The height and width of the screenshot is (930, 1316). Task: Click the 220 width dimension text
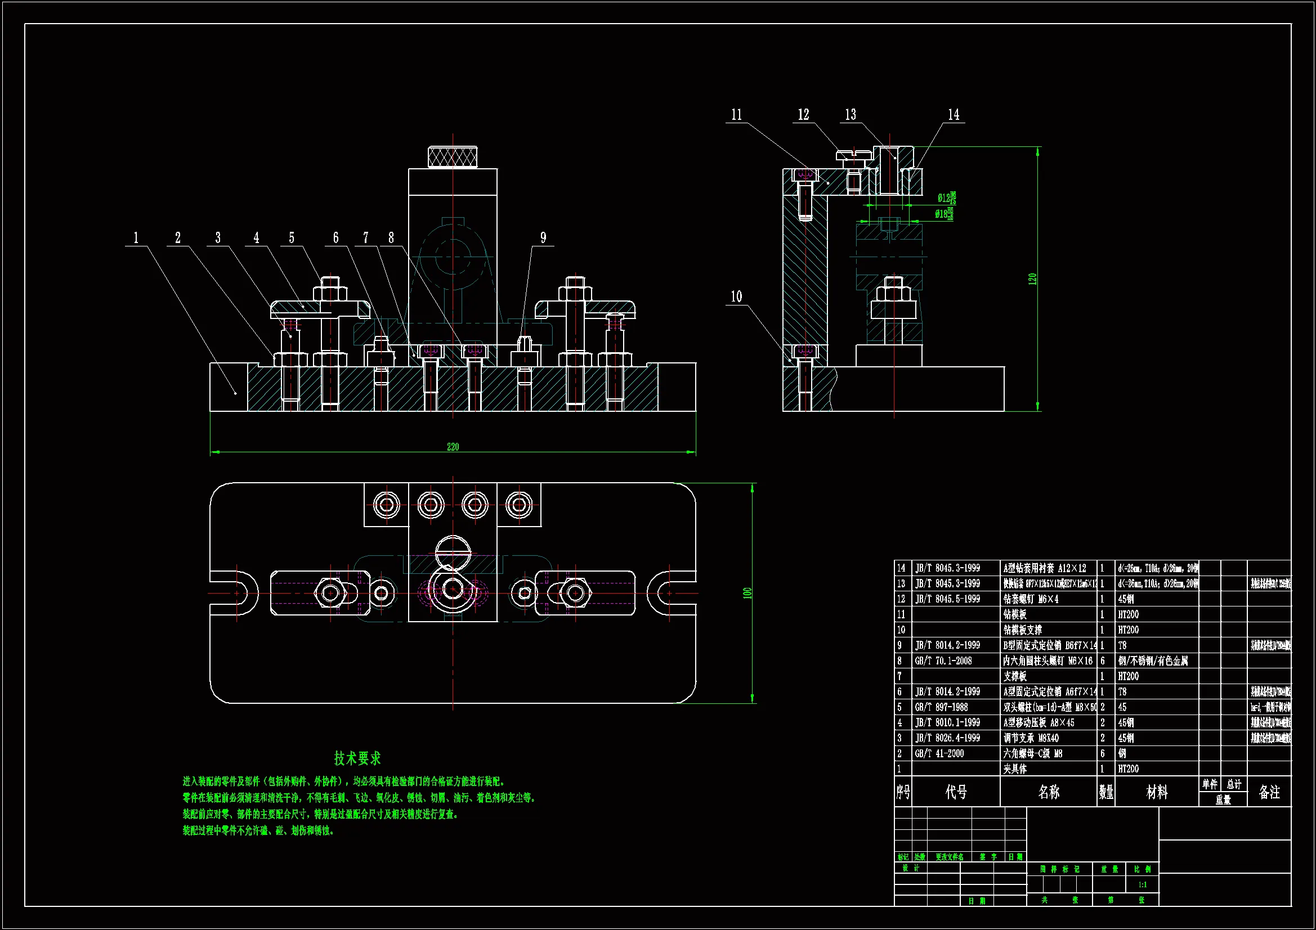(453, 447)
